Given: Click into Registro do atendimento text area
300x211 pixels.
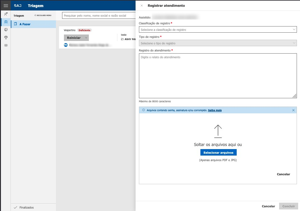Looking at the screenshot, I should 218,76.
